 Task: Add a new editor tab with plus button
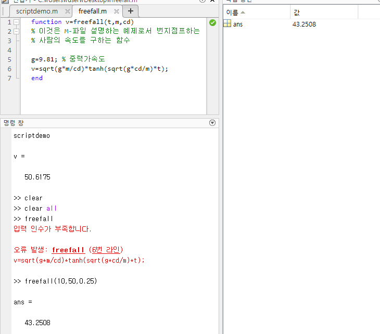[x=130, y=11]
